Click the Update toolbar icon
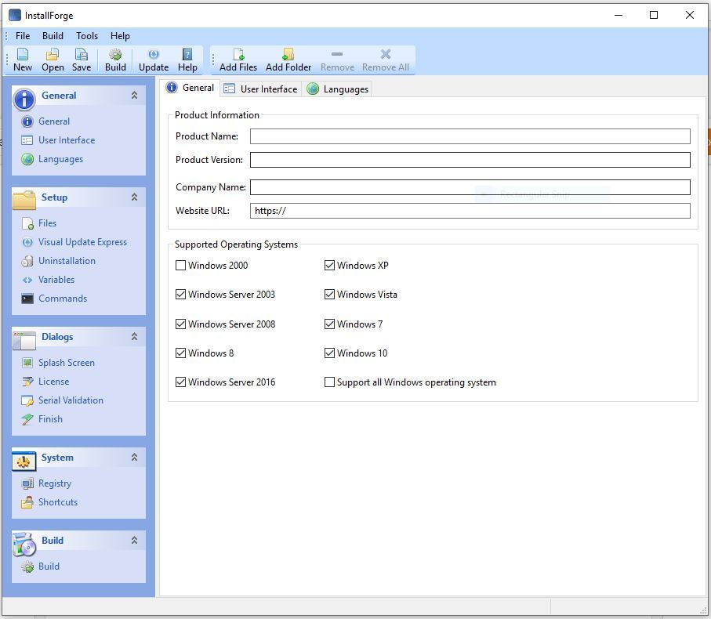The width and height of the screenshot is (711, 619). point(154,54)
